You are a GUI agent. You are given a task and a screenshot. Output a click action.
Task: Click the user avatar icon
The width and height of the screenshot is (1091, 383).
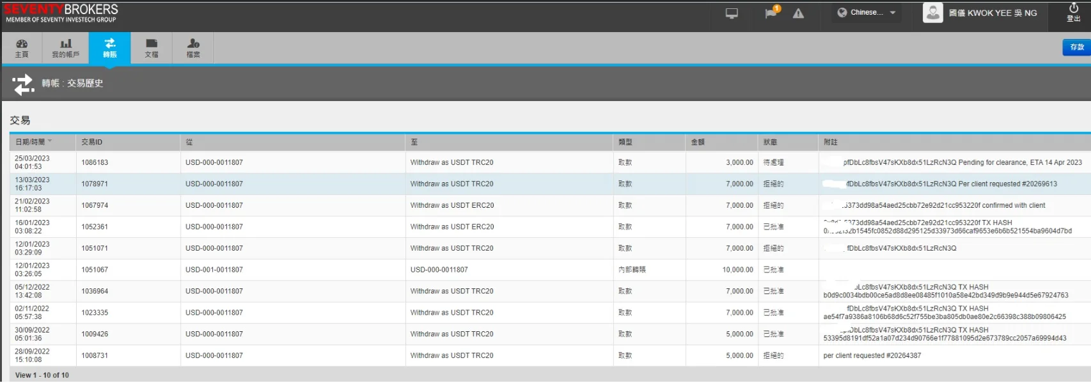933,13
